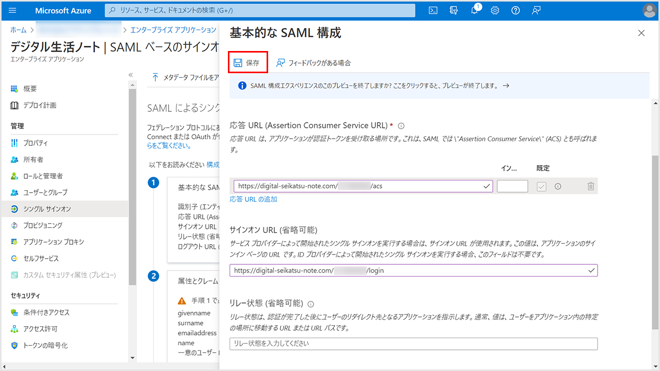Open the top bar feedback icon
This screenshot has height=371, width=660.
536,10
